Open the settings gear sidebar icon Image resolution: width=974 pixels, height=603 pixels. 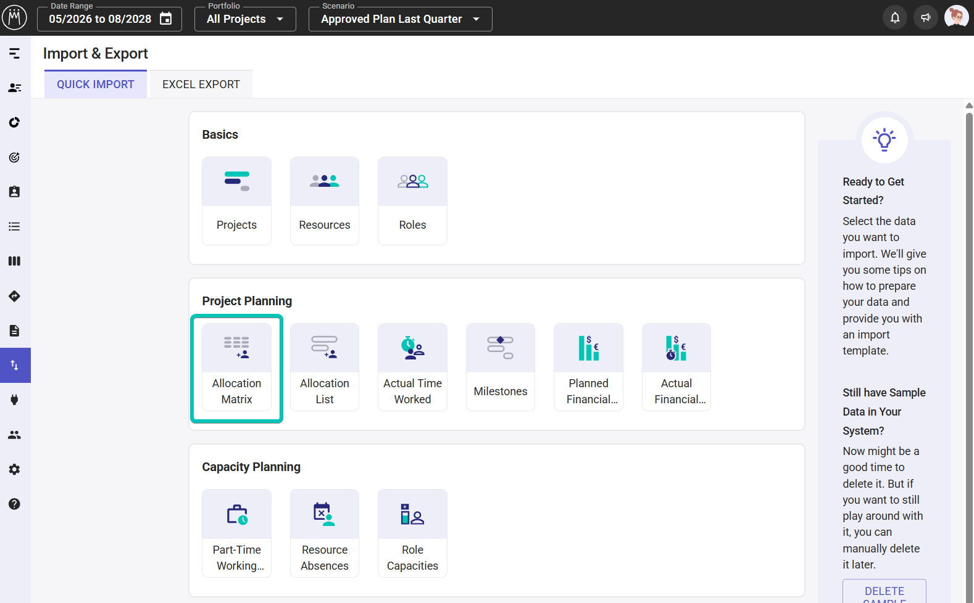[x=15, y=469]
